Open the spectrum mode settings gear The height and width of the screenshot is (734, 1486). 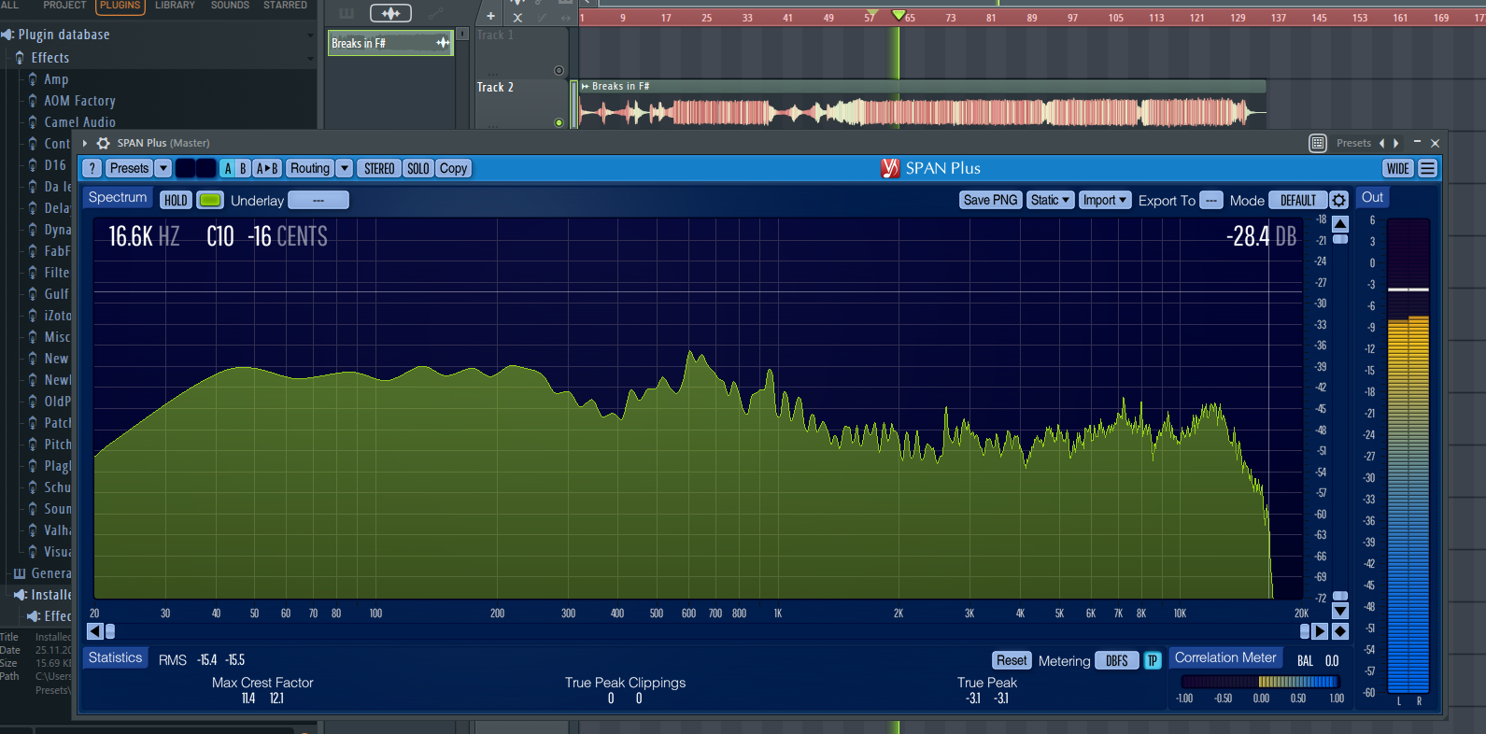pos(1338,200)
